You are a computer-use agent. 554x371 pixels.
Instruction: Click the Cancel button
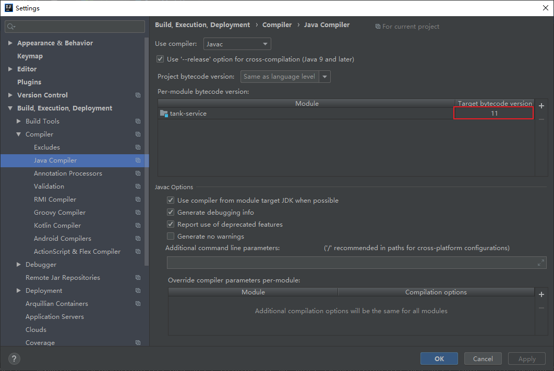[x=483, y=358]
